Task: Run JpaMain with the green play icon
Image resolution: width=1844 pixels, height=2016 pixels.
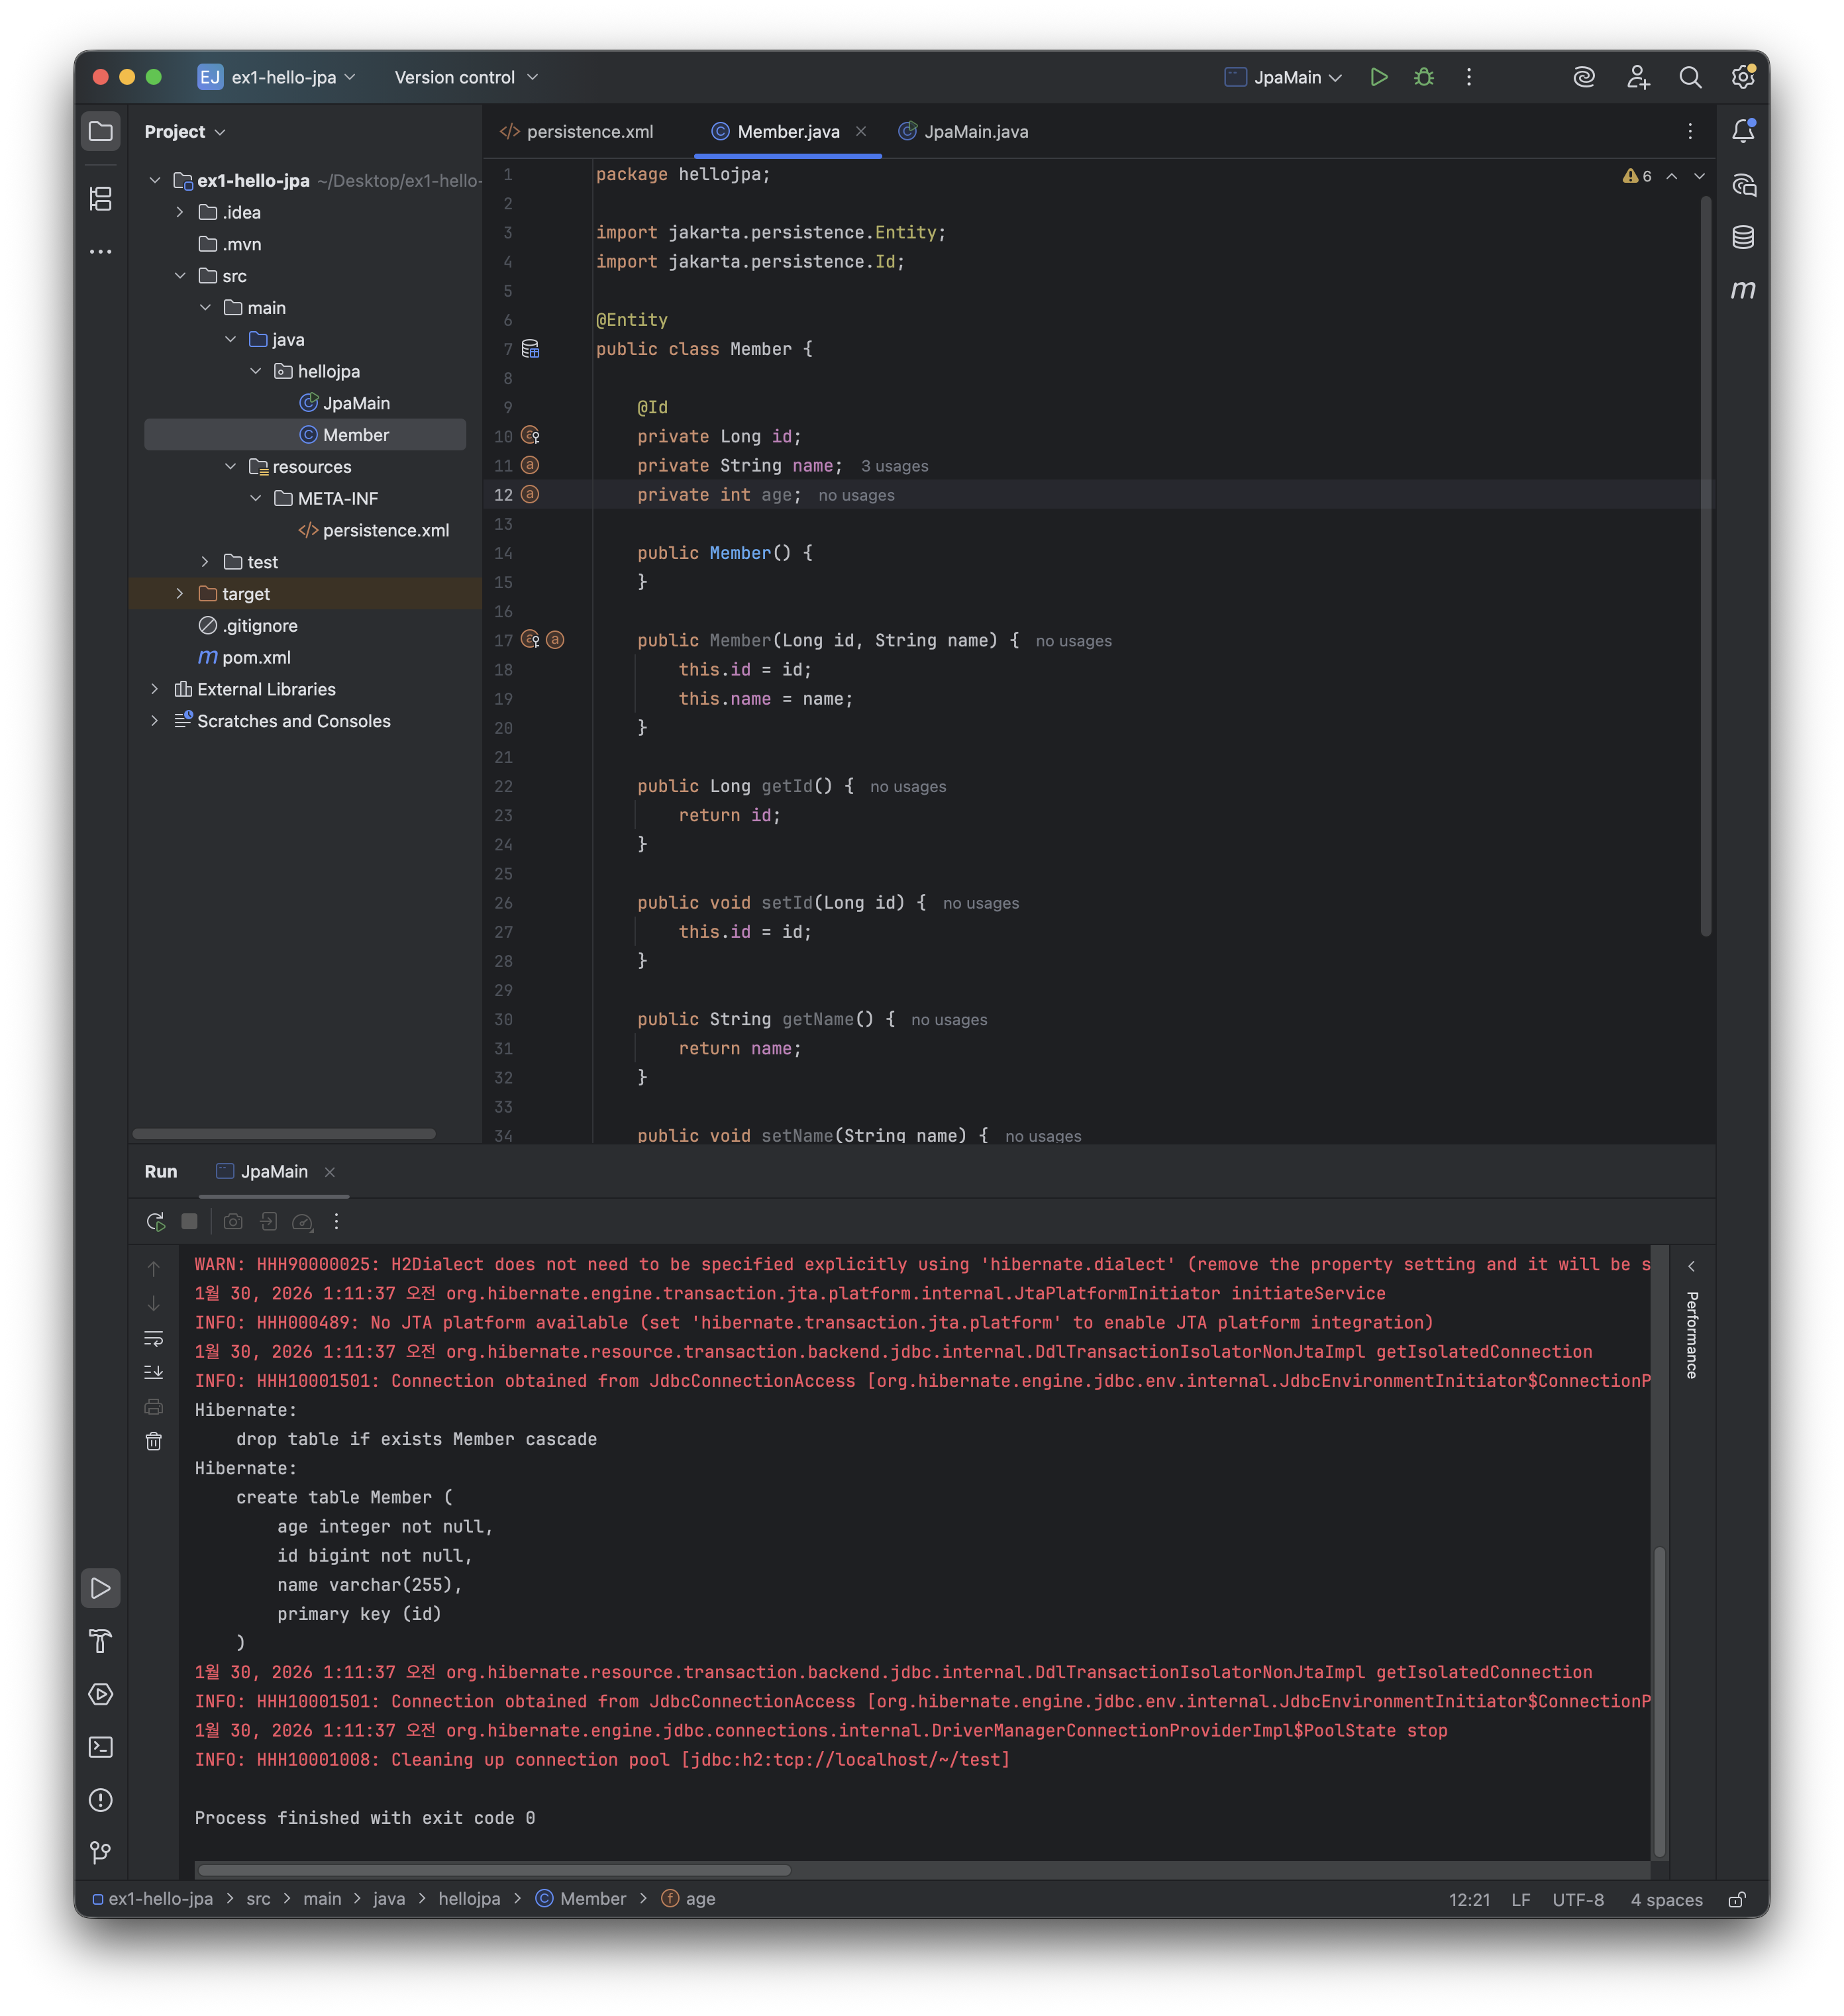Action: pyautogui.click(x=1379, y=77)
